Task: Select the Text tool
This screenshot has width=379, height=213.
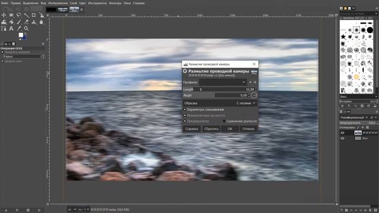Action: [x=11, y=28]
